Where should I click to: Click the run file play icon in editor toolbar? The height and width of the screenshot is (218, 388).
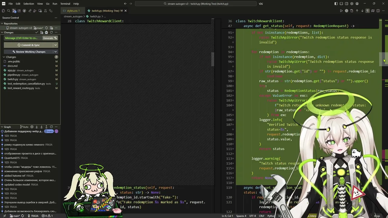click(x=341, y=11)
